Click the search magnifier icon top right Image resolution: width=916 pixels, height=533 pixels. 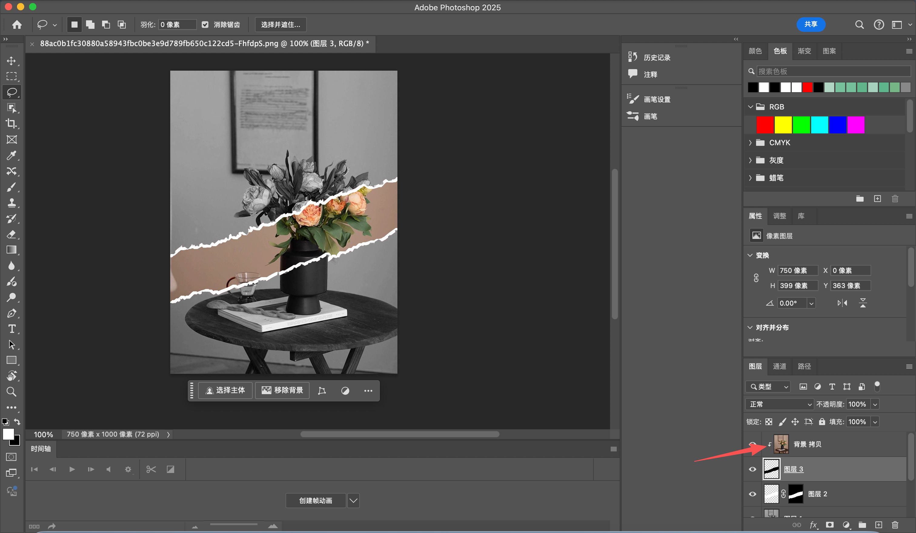pos(859,24)
